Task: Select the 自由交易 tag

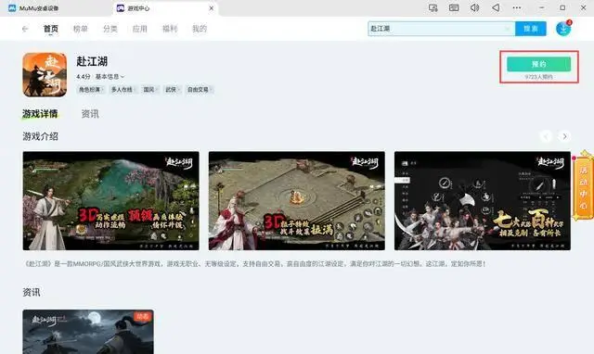Action: (x=200, y=90)
